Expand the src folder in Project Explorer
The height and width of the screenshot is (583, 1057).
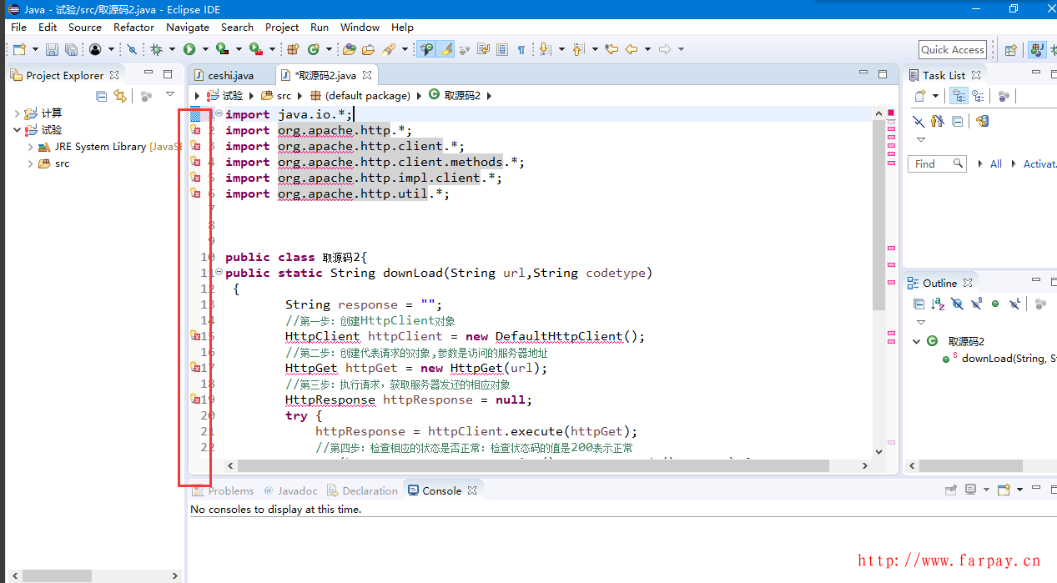31,163
